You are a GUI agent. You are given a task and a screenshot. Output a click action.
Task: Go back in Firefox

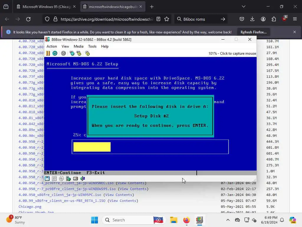tap(7, 19)
